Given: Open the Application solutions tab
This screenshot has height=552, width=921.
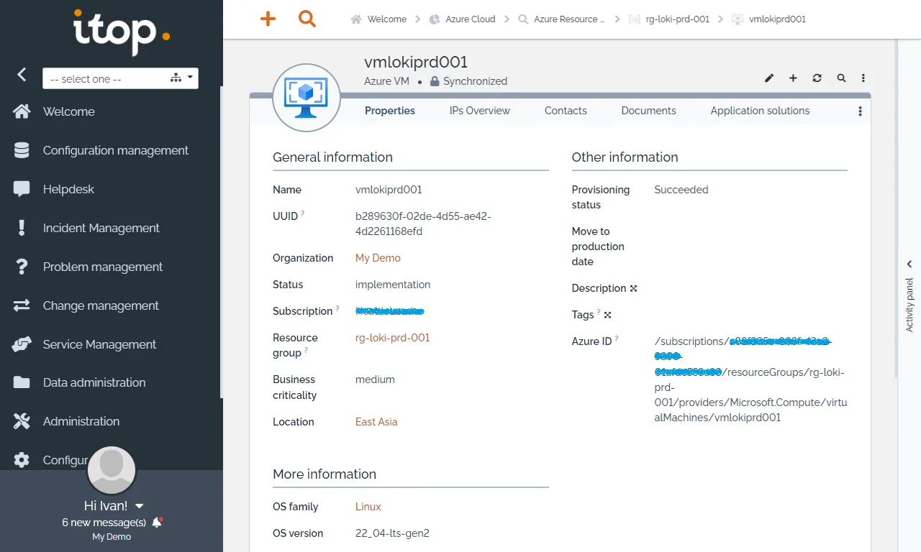Looking at the screenshot, I should [x=760, y=111].
